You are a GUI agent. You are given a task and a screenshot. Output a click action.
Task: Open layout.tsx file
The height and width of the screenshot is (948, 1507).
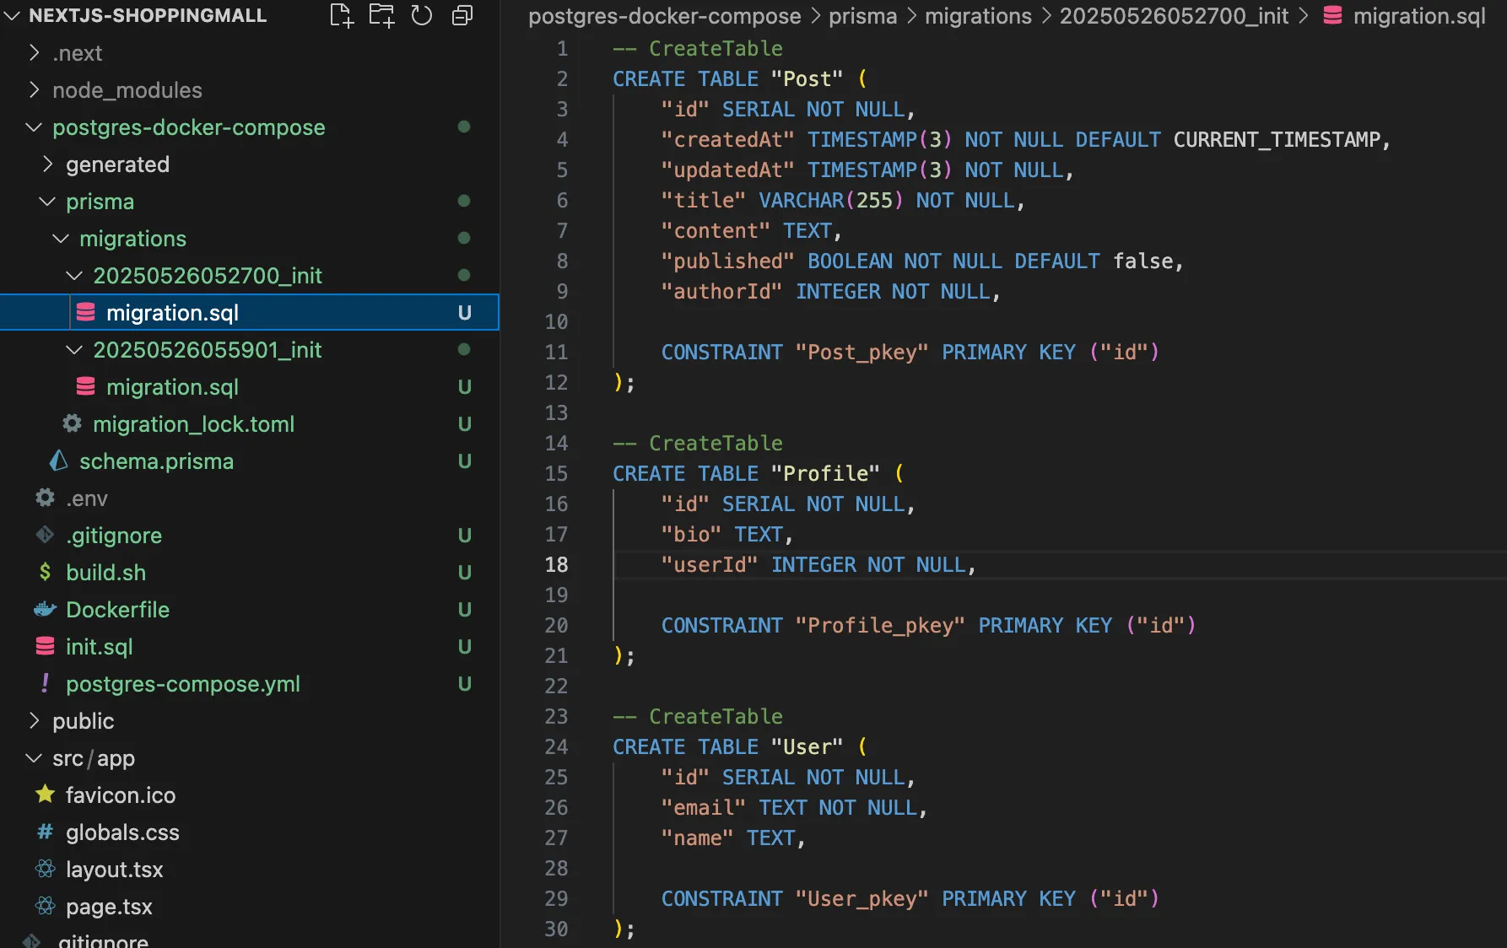(x=114, y=870)
